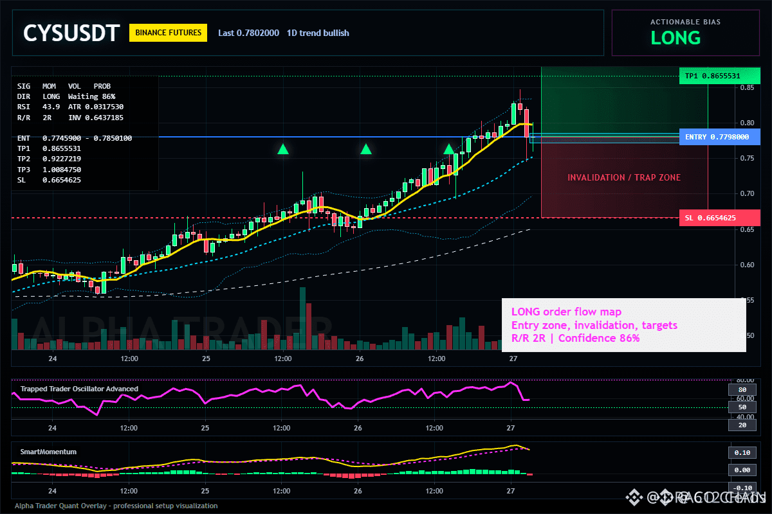Click the INV 0.6437185 value
This screenshot has width=772, height=514.
point(96,117)
